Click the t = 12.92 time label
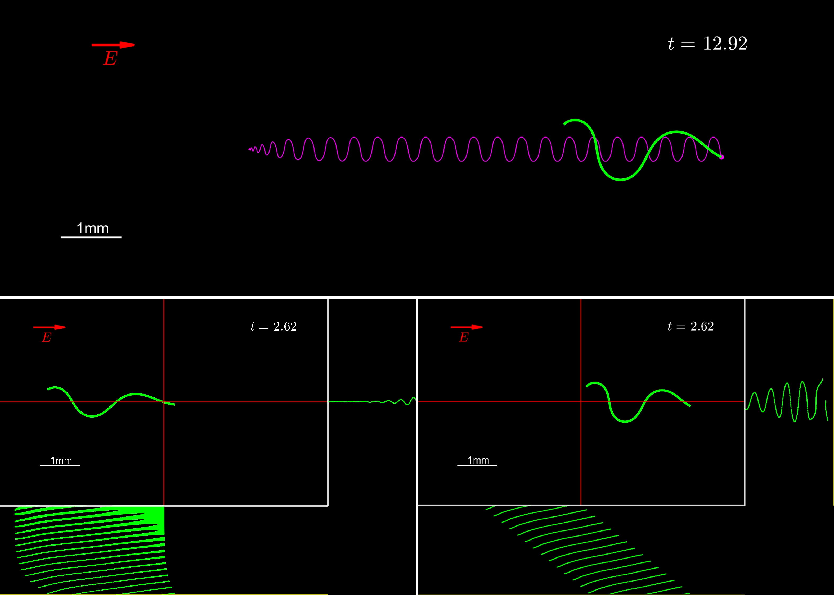 click(x=707, y=44)
